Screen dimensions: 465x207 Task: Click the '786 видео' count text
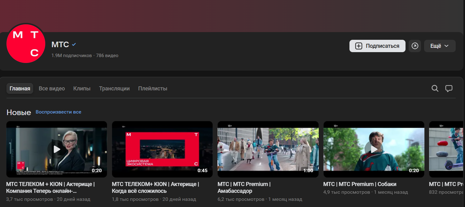coord(107,56)
